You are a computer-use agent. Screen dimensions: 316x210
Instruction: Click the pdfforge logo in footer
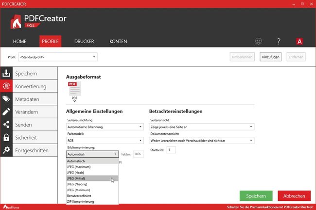[11, 207]
